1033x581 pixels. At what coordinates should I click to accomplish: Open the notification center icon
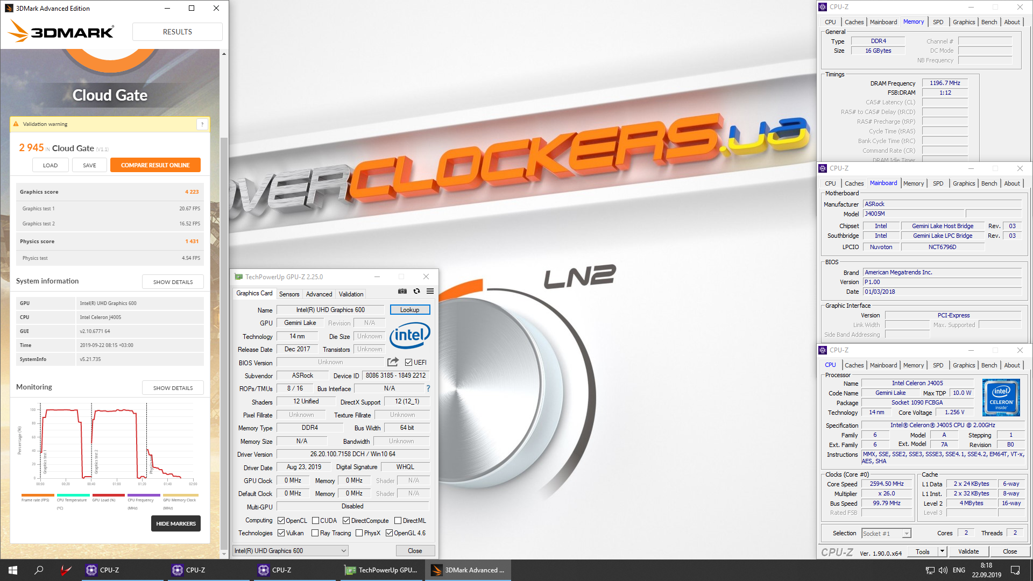(1015, 570)
